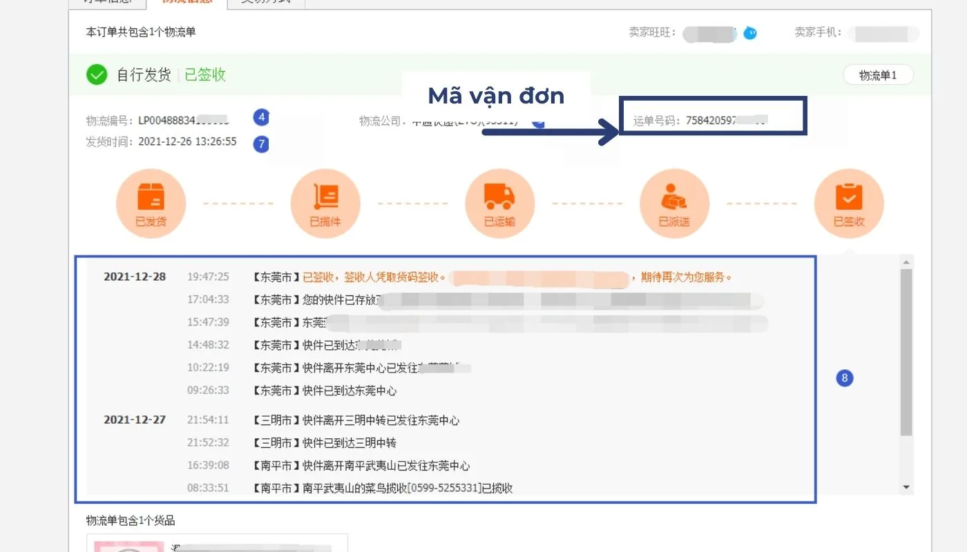This screenshot has height=552, width=967.
Task: Click the blue Wangwang chat icon
Action: (x=750, y=32)
